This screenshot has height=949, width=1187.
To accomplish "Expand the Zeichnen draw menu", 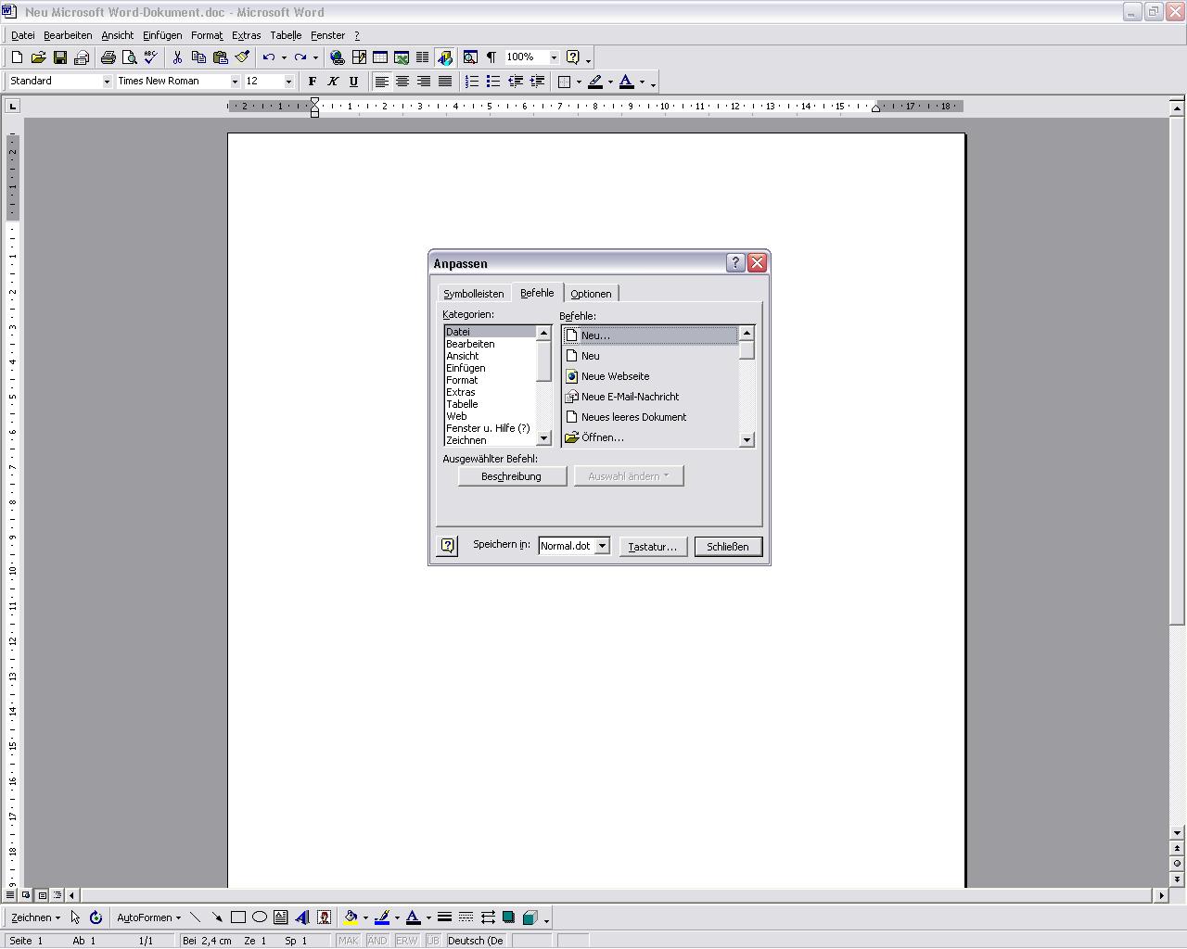I will pyautogui.click(x=35, y=917).
